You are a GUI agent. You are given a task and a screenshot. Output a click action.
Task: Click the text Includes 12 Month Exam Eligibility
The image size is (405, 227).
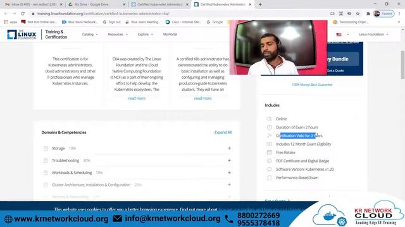point(304,144)
